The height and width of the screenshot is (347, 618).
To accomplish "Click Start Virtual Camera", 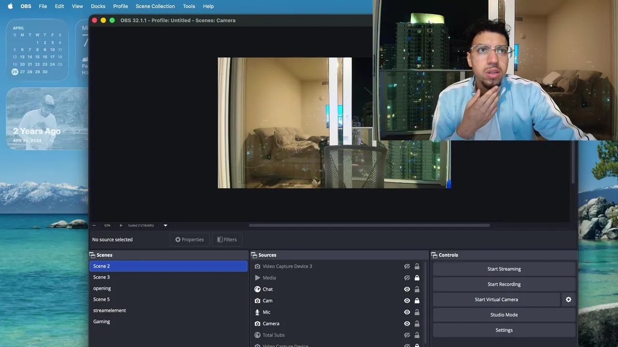I will coord(496,299).
